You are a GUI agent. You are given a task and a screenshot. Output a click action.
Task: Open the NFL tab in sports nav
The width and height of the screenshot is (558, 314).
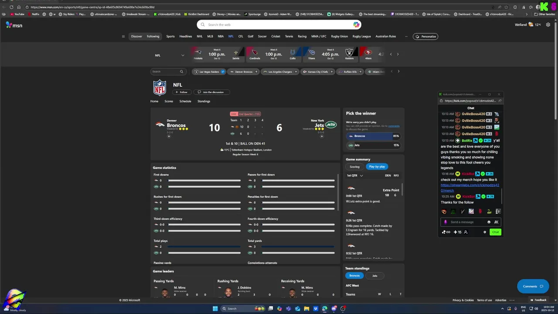click(x=231, y=36)
